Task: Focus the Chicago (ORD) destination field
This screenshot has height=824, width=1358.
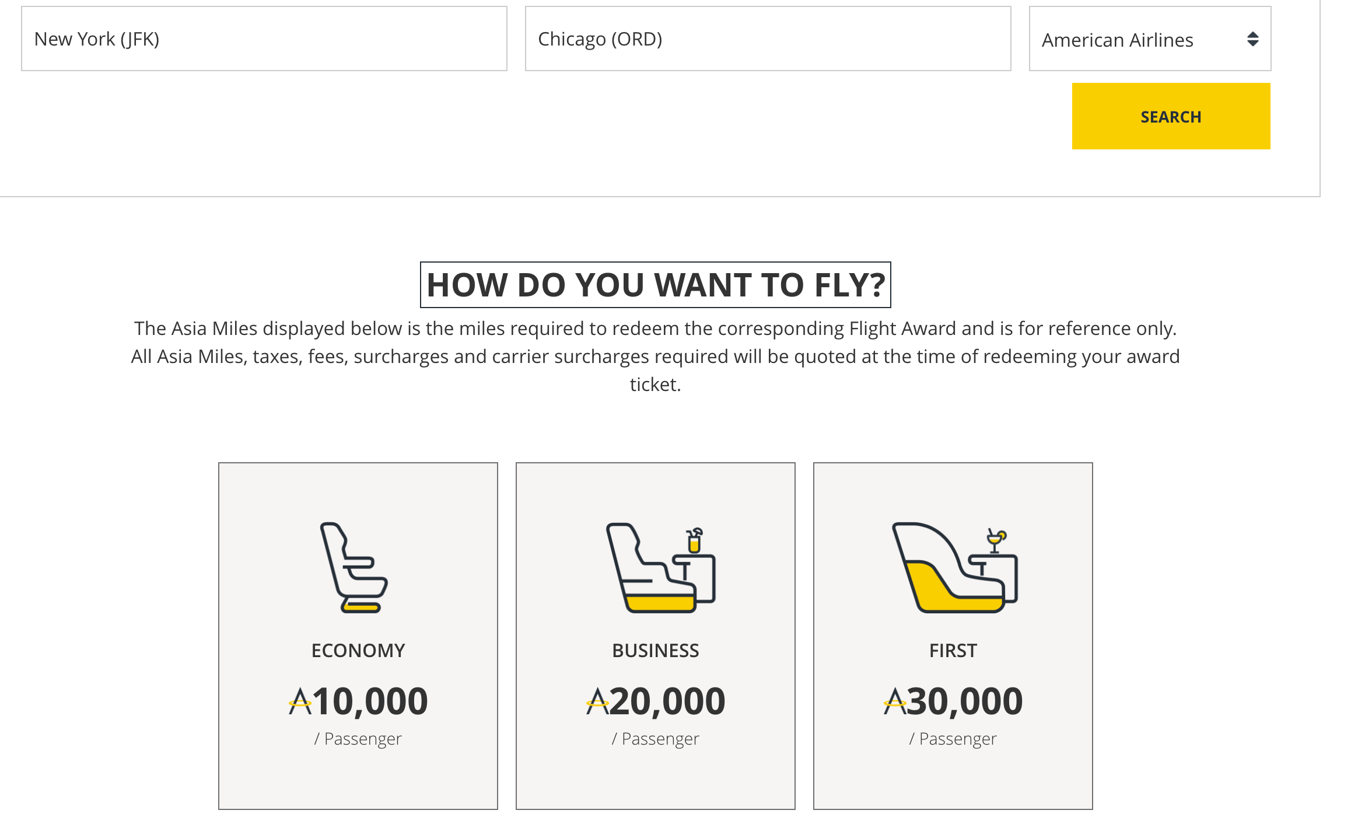Action: [x=768, y=39]
